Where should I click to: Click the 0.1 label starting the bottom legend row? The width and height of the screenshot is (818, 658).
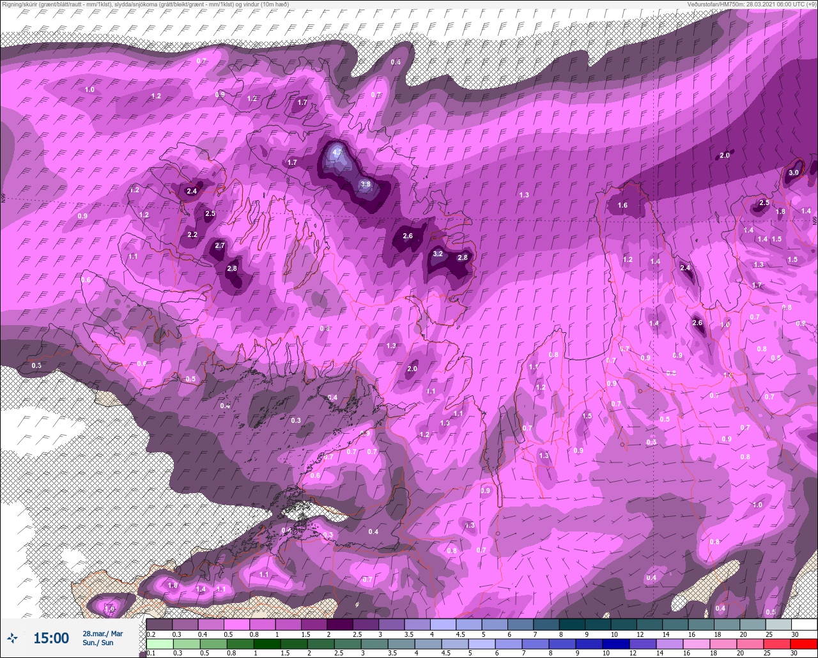tap(151, 653)
